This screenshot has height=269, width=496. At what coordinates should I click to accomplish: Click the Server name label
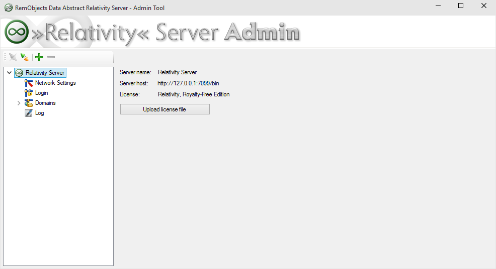135,72
